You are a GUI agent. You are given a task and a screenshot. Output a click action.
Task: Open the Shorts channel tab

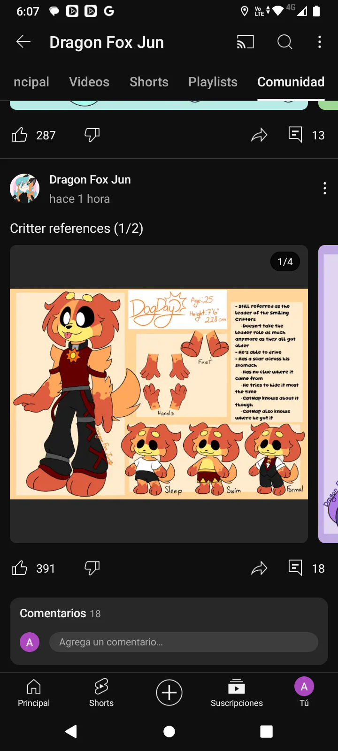pos(149,82)
